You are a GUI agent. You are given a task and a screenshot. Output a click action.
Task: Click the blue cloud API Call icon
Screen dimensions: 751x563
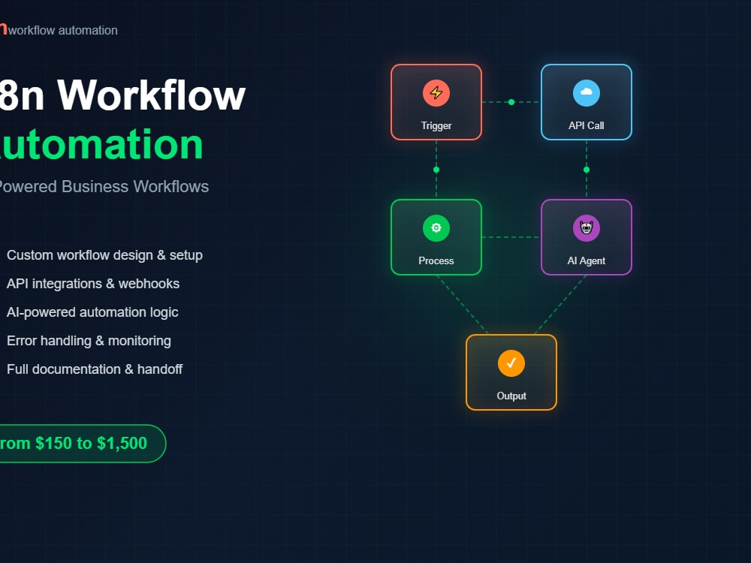[587, 93]
